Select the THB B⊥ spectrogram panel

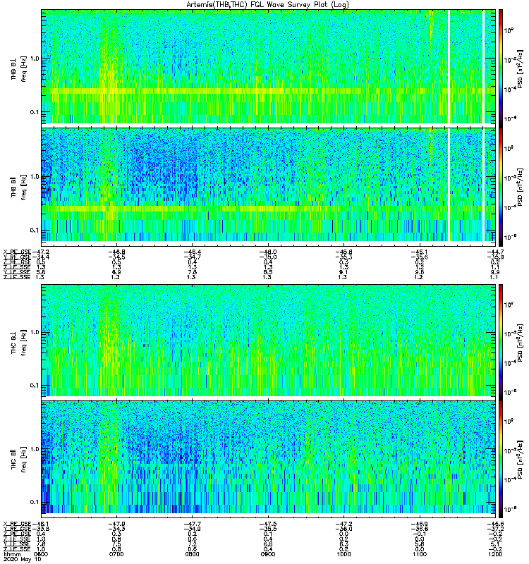[x=269, y=67]
